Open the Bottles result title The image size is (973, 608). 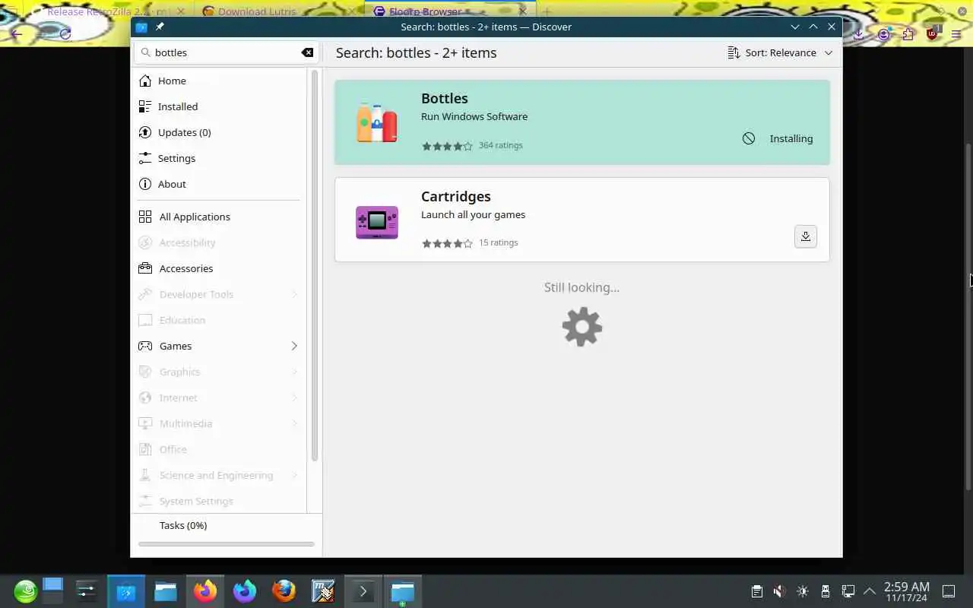444,99
